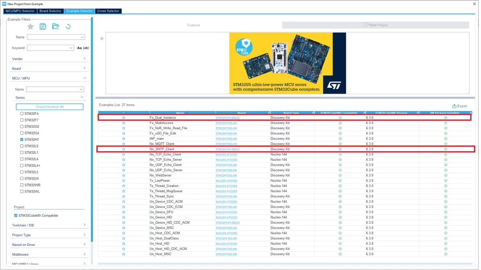Image resolution: width=481 pixels, height=270 pixels.
Task: Enable the STM32L4+ series checkbox
Action: tap(22, 166)
